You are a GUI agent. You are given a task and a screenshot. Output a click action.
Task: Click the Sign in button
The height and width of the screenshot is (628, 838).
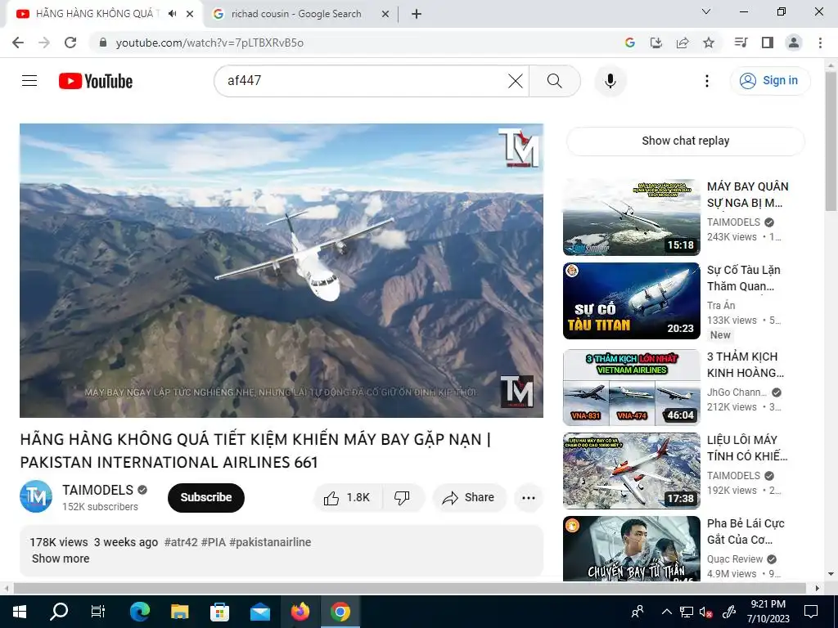tap(769, 81)
